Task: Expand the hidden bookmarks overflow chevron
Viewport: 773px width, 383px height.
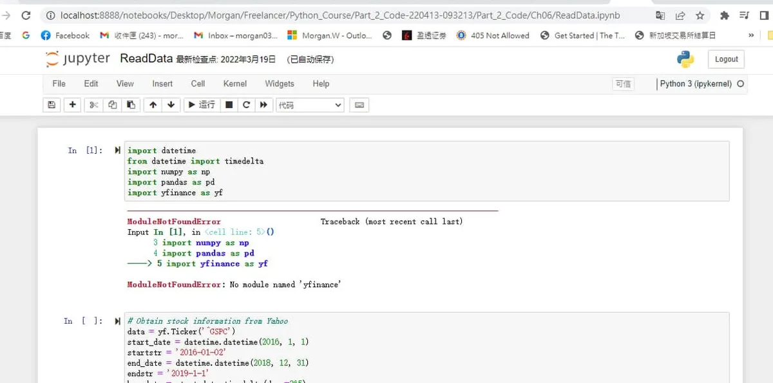Action: [x=750, y=35]
